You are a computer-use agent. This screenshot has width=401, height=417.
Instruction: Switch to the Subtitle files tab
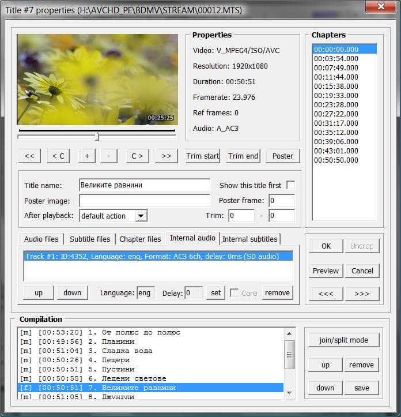point(90,239)
